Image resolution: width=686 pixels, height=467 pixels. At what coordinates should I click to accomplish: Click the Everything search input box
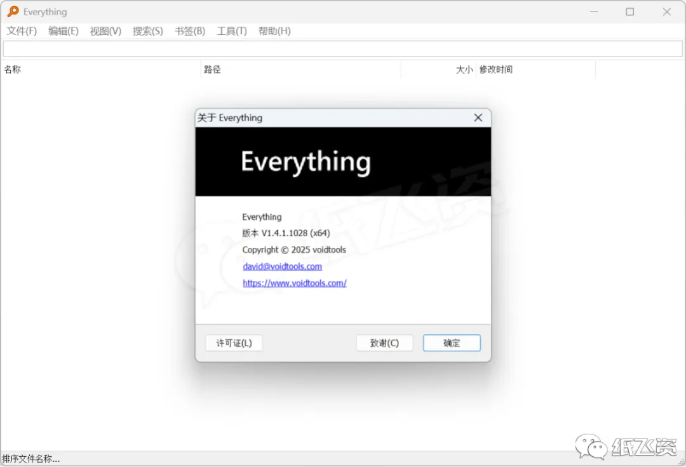342,48
